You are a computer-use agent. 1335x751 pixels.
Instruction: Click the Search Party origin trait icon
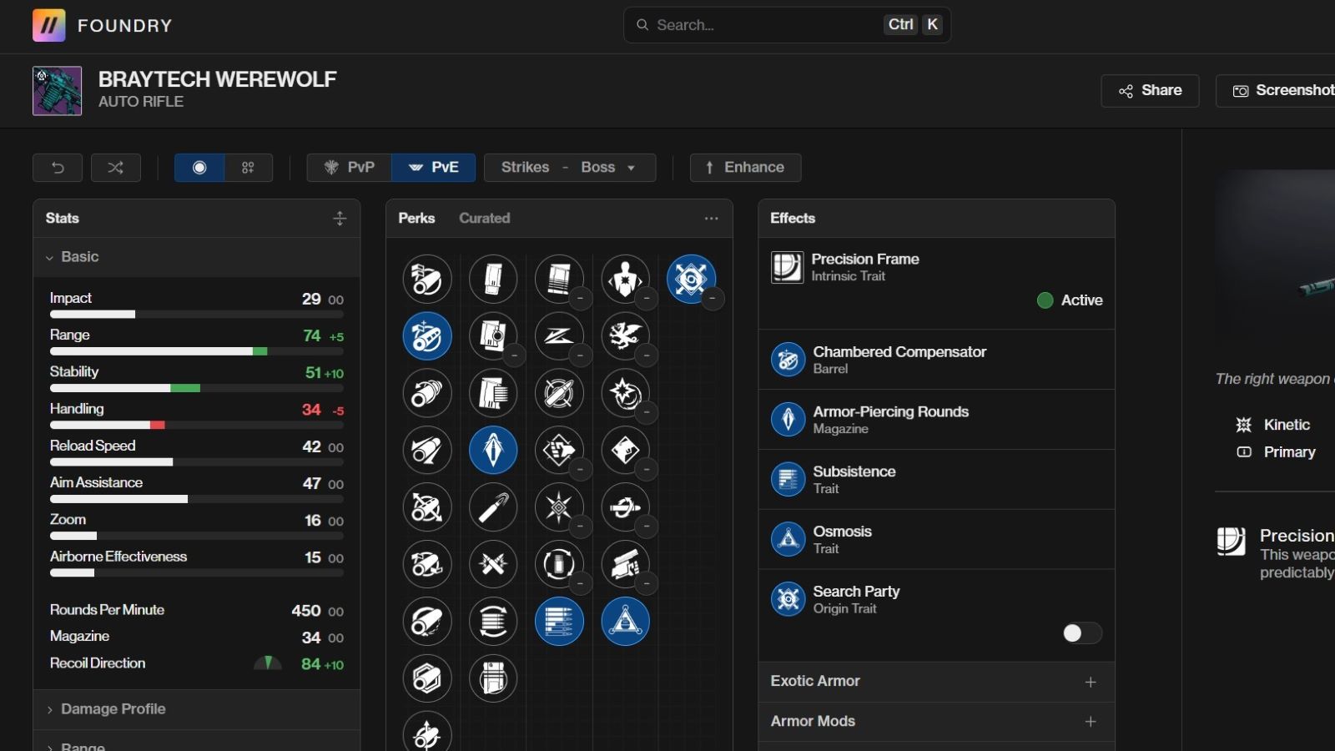[x=691, y=279]
